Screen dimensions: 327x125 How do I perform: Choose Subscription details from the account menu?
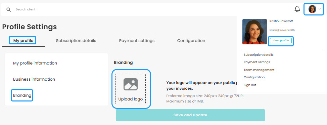click(259, 55)
